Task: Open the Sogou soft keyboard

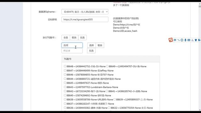Action: click(x=189, y=40)
